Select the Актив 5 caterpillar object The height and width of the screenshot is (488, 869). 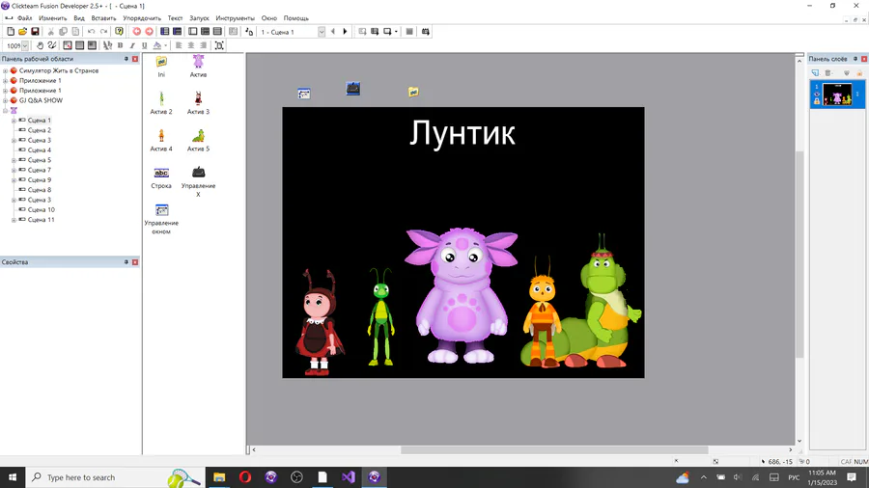coord(198,140)
